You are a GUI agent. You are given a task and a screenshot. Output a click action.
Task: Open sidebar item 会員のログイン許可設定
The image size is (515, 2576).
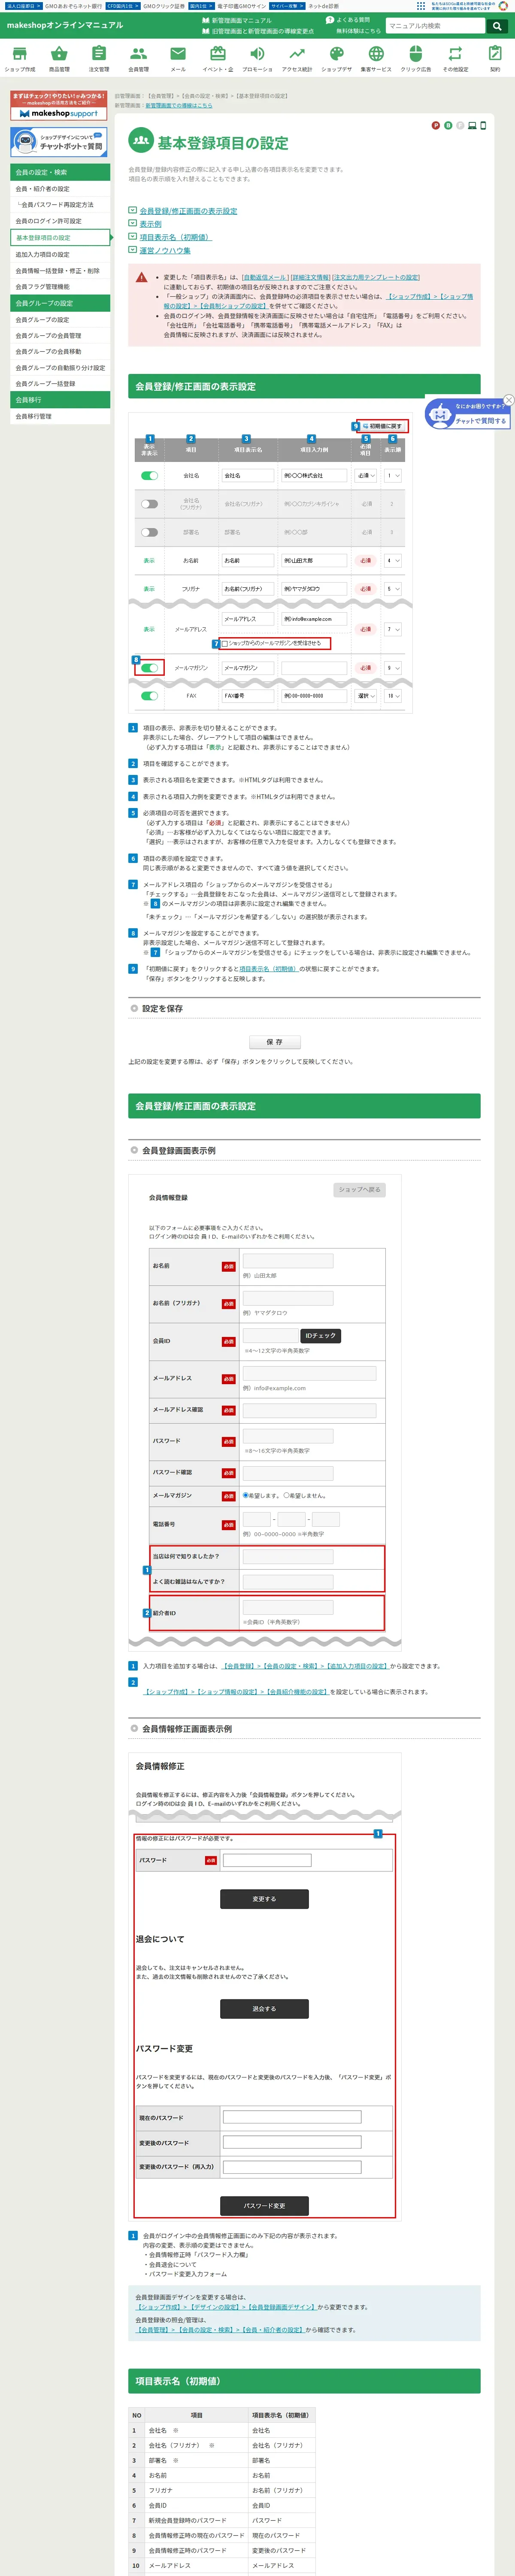pyautogui.click(x=60, y=221)
